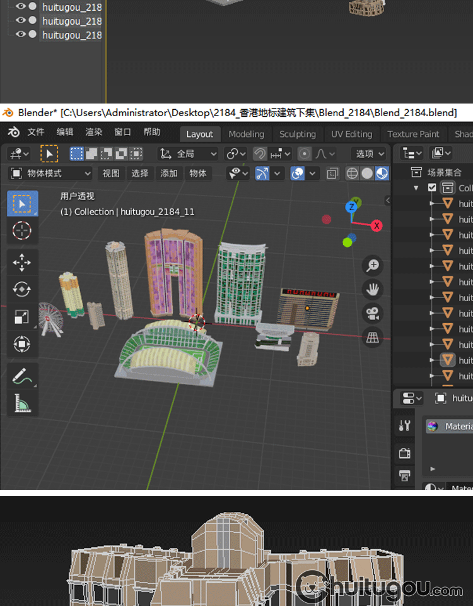Screen dimensions: 473x606
Task: Hide the bottom huitugou_218 object via eye icon
Action: (20, 35)
